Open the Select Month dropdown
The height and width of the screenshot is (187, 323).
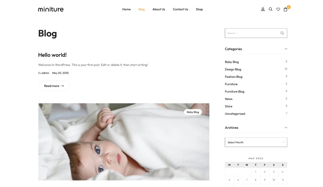tap(256, 142)
